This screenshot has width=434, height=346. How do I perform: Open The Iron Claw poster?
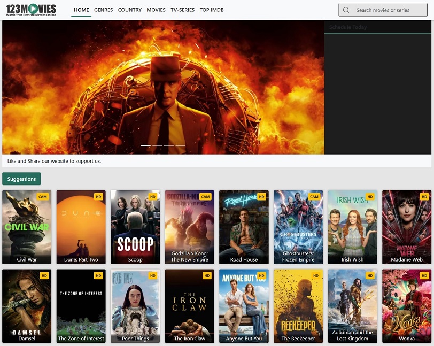tap(190, 306)
